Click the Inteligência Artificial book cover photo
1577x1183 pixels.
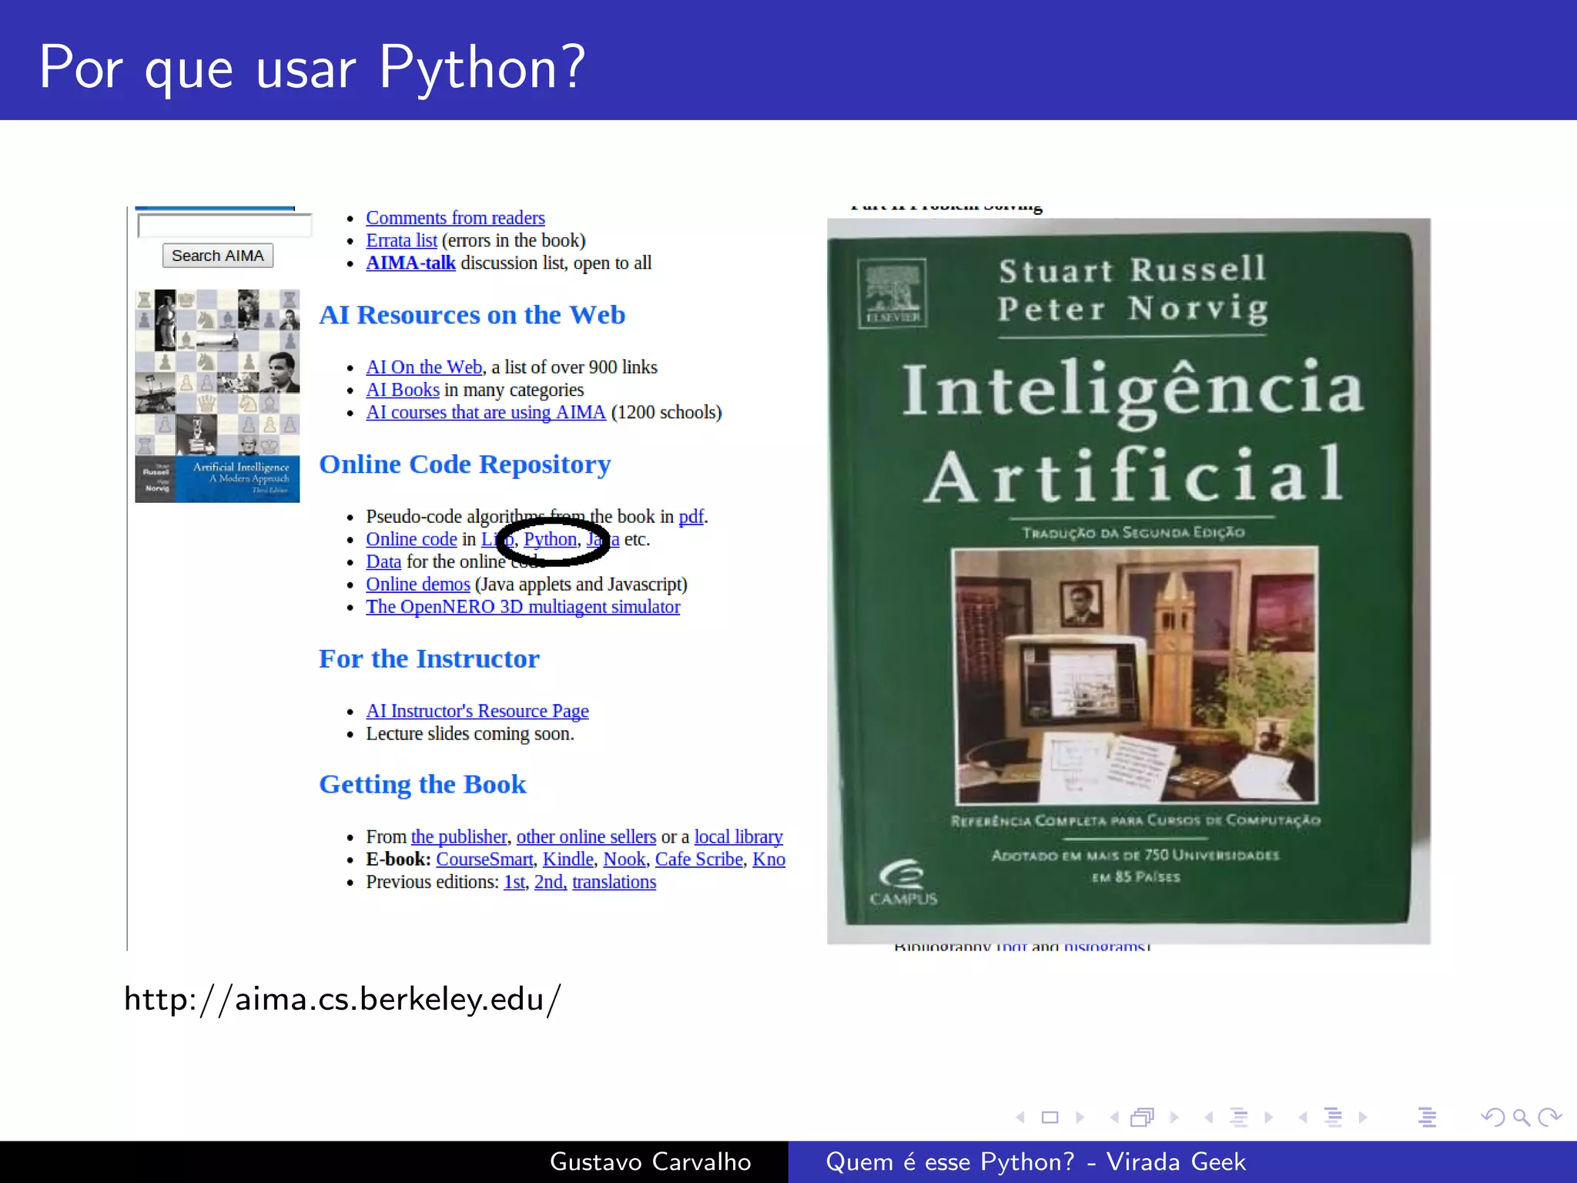click(x=1129, y=581)
